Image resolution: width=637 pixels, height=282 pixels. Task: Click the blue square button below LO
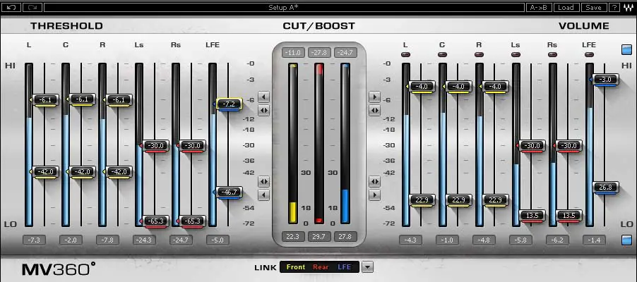click(x=627, y=240)
